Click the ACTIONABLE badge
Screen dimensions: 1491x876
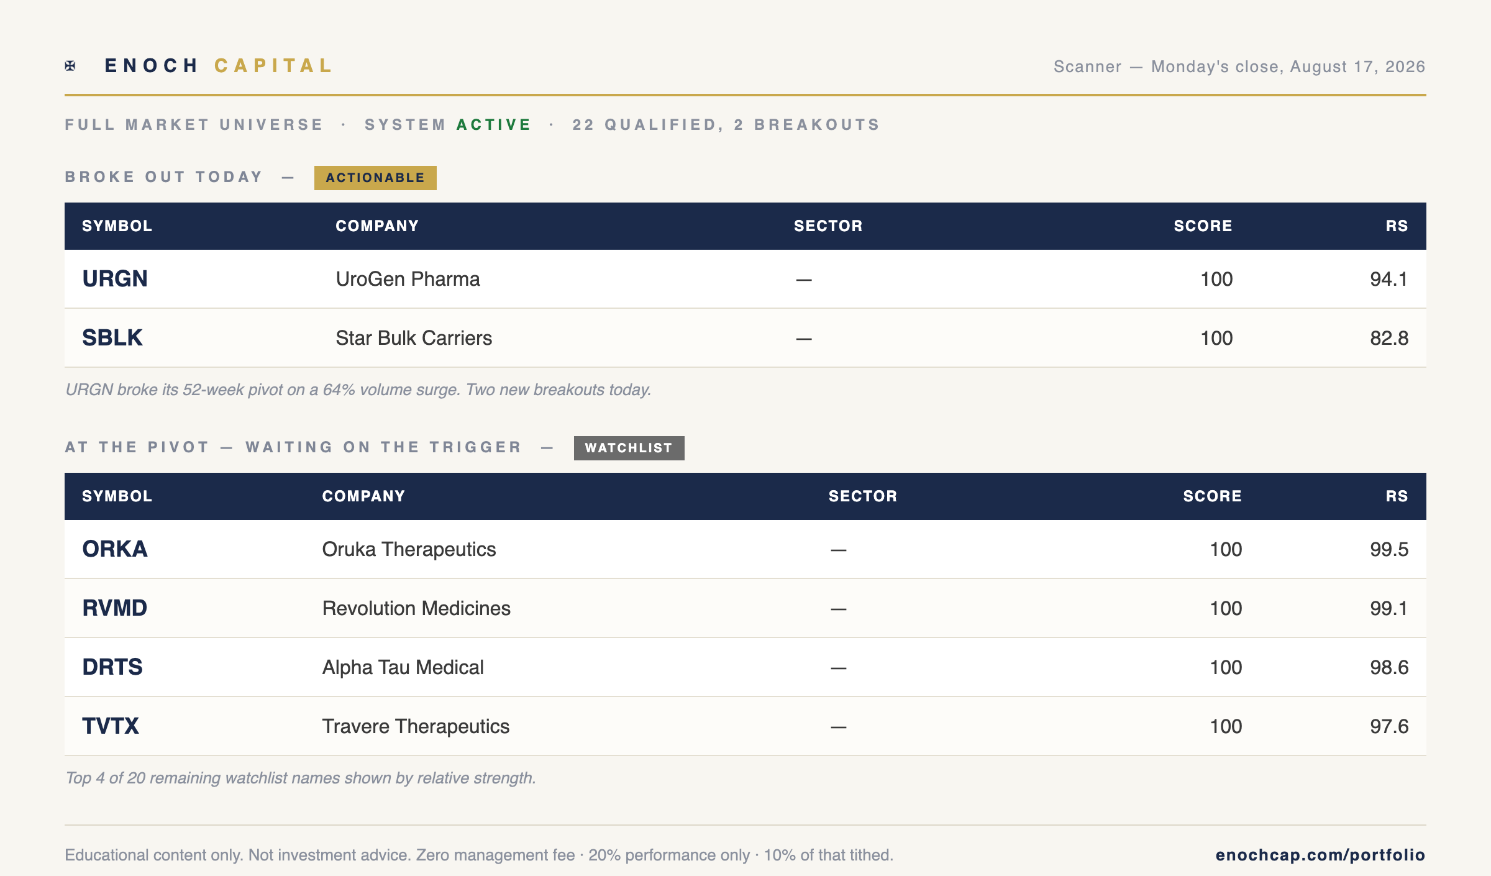click(x=375, y=178)
